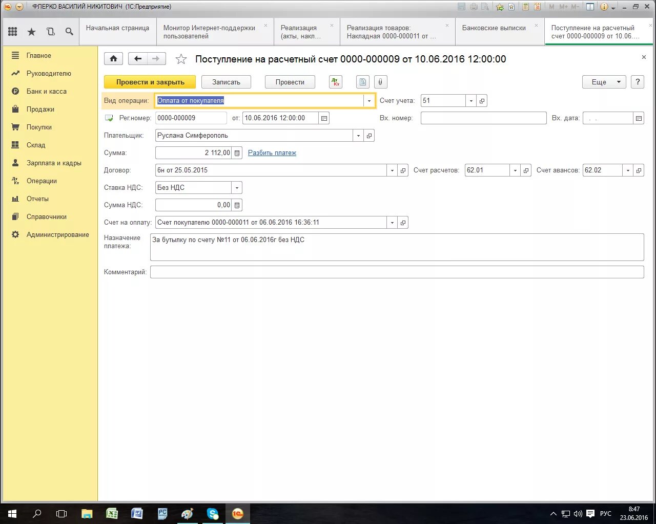Go to home page via house button
656x524 pixels.
click(113, 59)
